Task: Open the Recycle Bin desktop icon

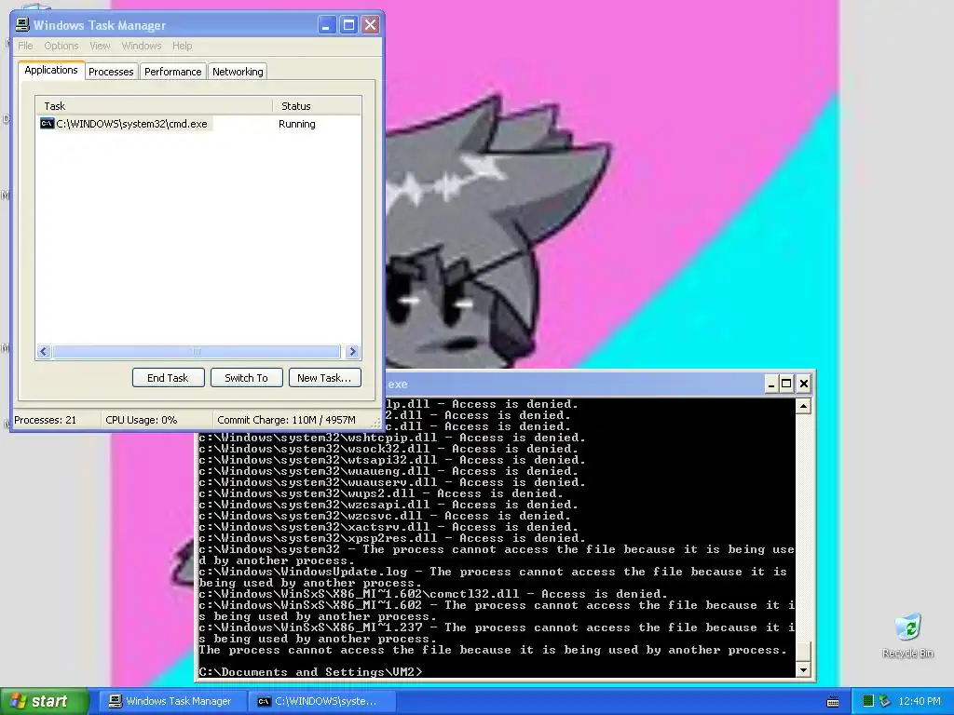Action: coord(907,636)
